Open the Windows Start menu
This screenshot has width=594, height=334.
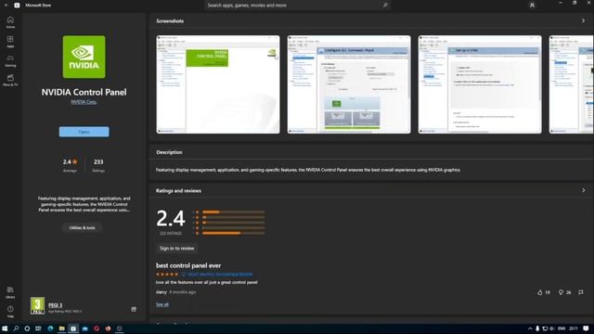click(x=5, y=328)
